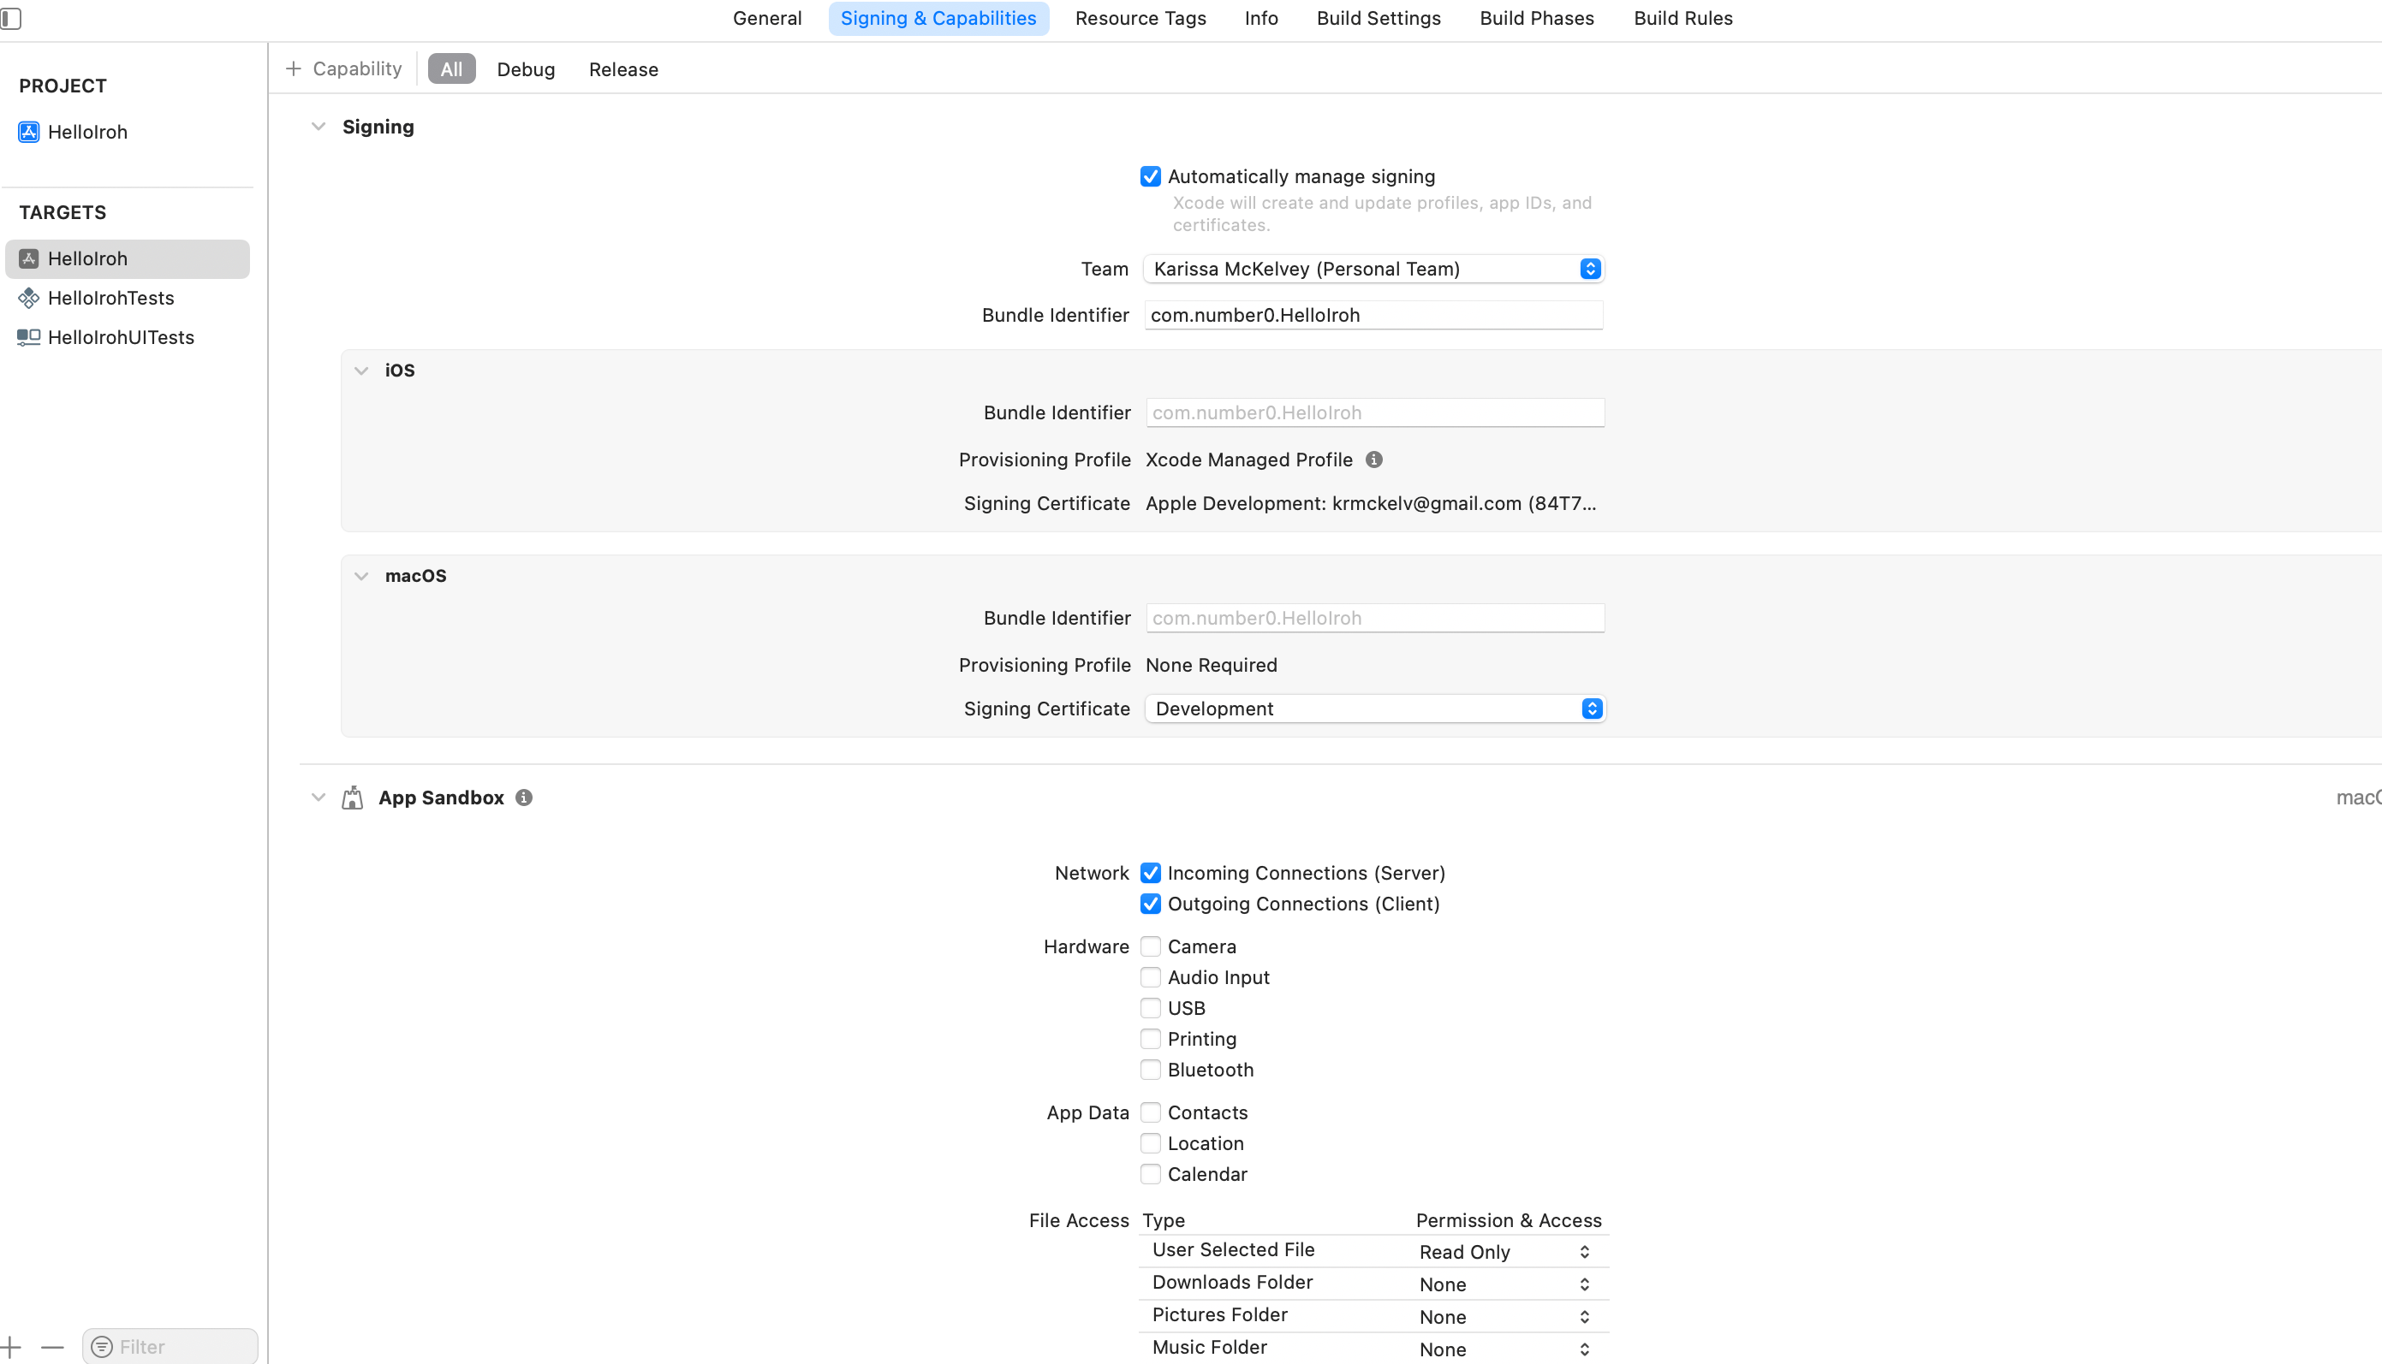
Task: Uncheck Automatically manage signing
Action: 1151,177
